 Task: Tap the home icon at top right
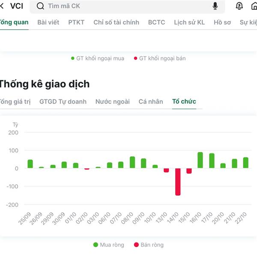[x=254, y=6]
